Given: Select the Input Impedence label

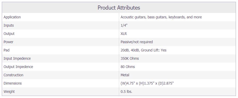Looking at the screenshot, I should pyautogui.click(x=17, y=58).
